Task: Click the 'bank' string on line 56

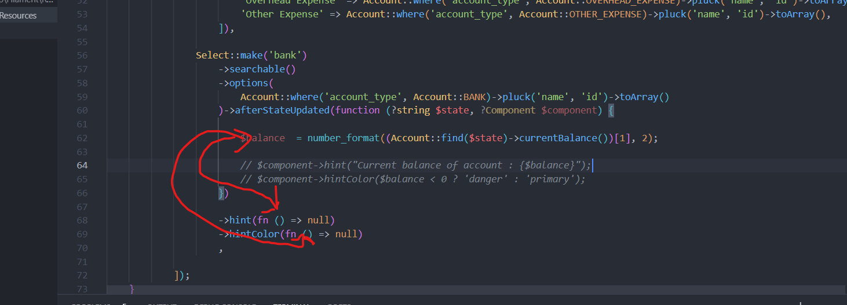Action: tap(284, 56)
